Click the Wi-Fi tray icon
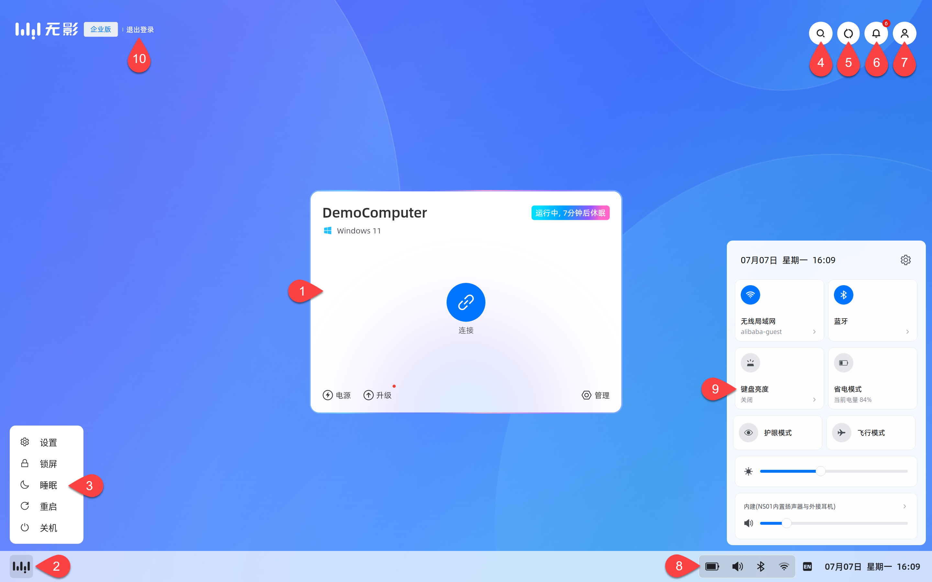Image resolution: width=932 pixels, height=582 pixels. click(784, 566)
